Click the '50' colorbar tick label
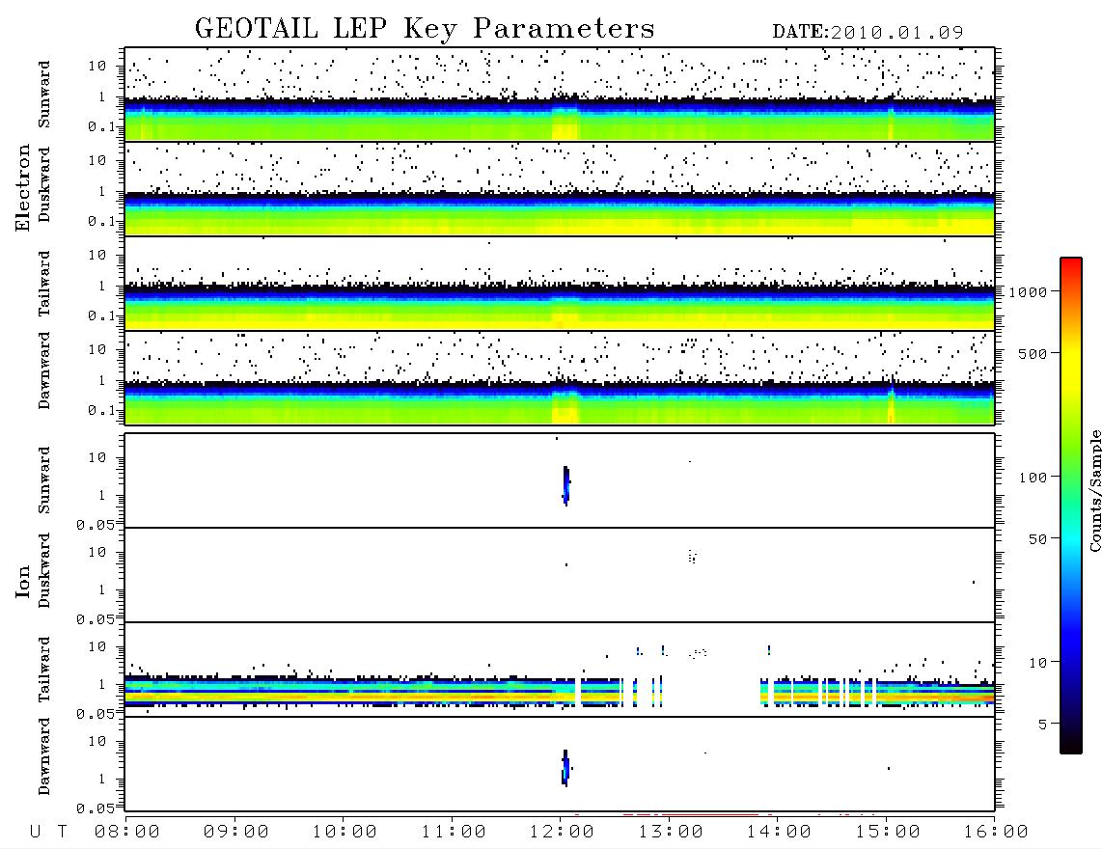This screenshot has width=1102, height=849. pyautogui.click(x=1037, y=539)
